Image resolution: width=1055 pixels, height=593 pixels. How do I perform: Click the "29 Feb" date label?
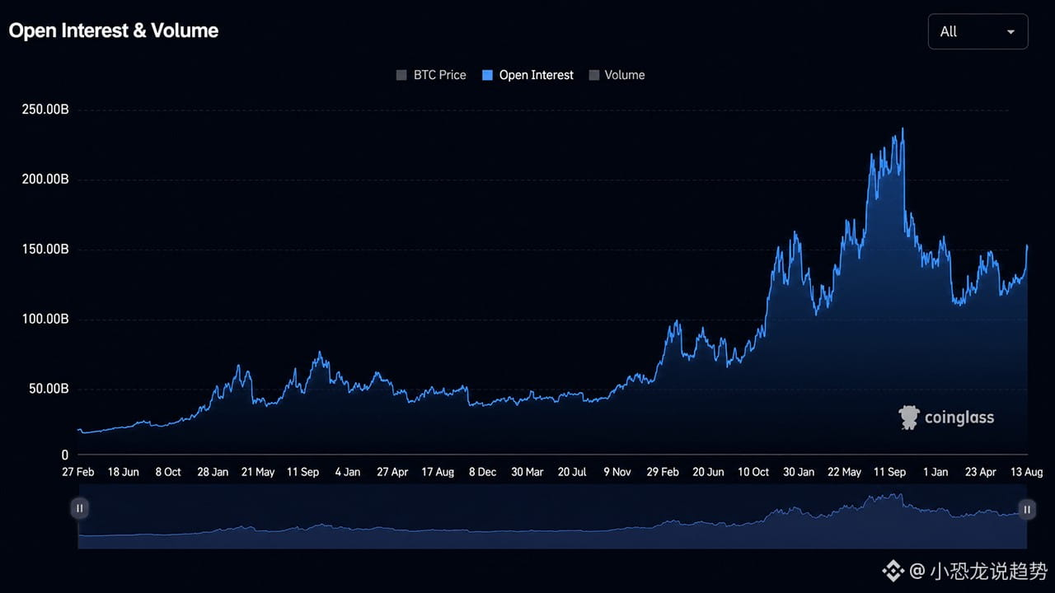[x=663, y=472]
